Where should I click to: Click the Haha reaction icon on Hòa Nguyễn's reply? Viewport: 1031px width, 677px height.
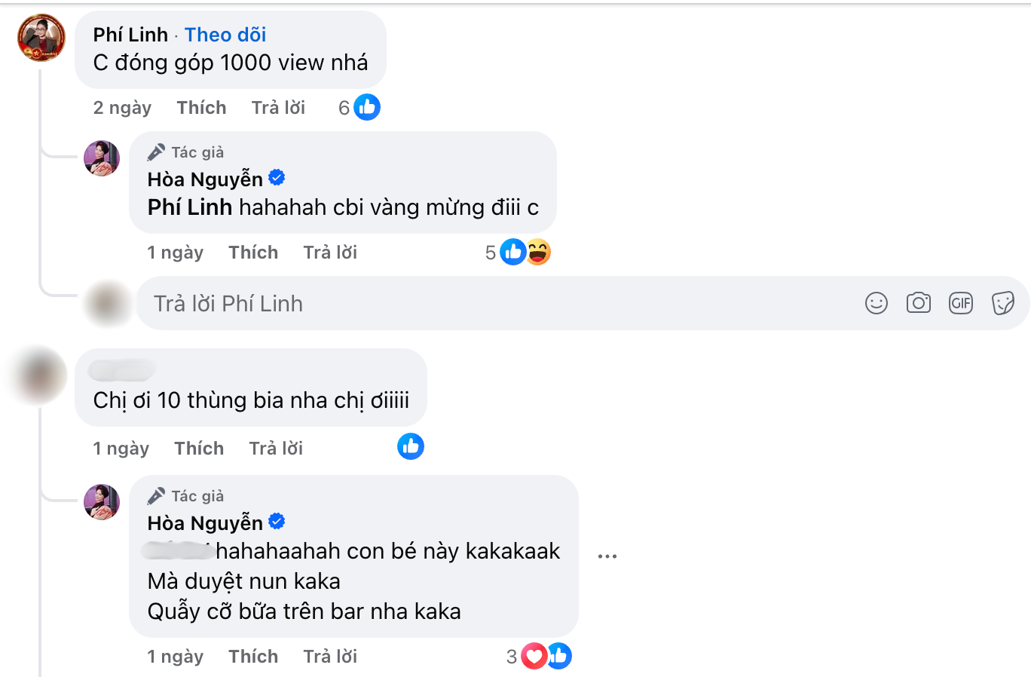[x=539, y=252]
